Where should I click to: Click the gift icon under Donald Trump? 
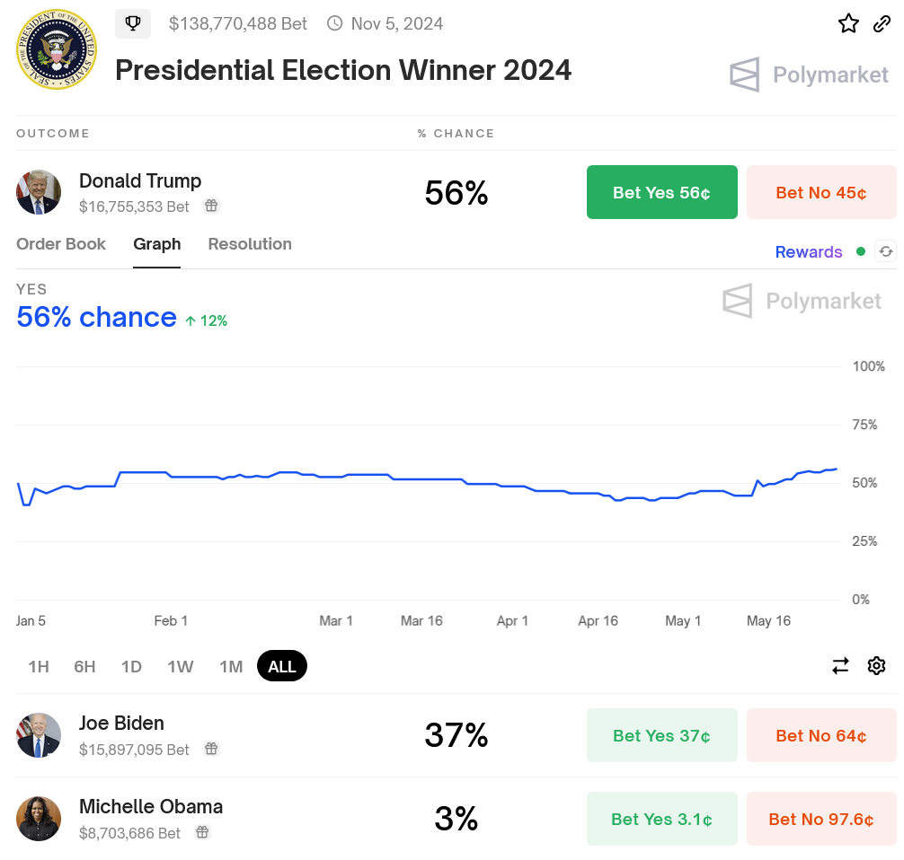click(x=211, y=206)
